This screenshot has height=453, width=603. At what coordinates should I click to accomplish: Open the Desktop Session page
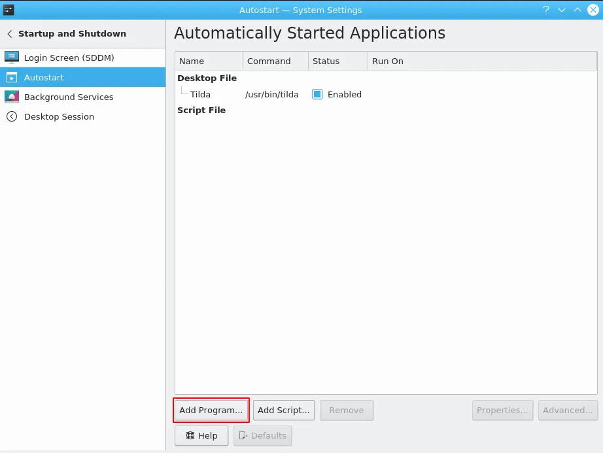59,116
